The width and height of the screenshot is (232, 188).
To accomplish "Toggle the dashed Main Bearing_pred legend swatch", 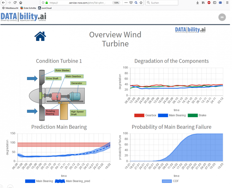I will tap(60, 181).
